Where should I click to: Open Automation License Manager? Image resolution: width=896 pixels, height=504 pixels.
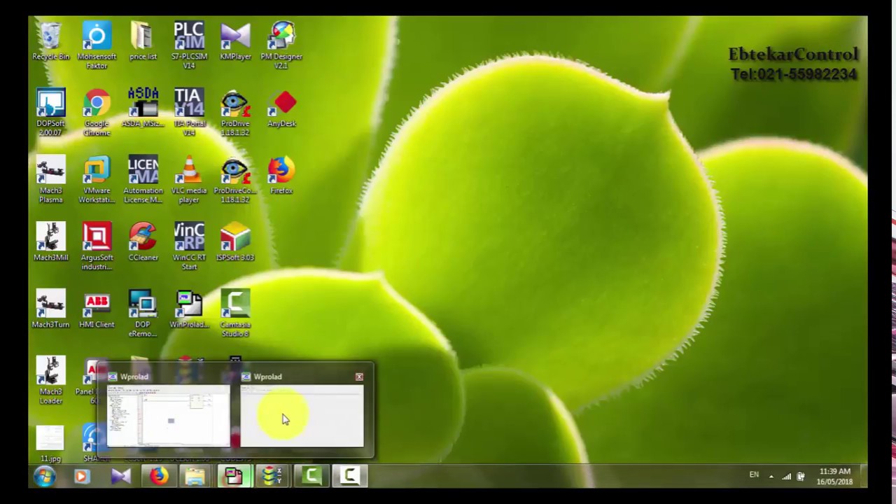click(143, 180)
